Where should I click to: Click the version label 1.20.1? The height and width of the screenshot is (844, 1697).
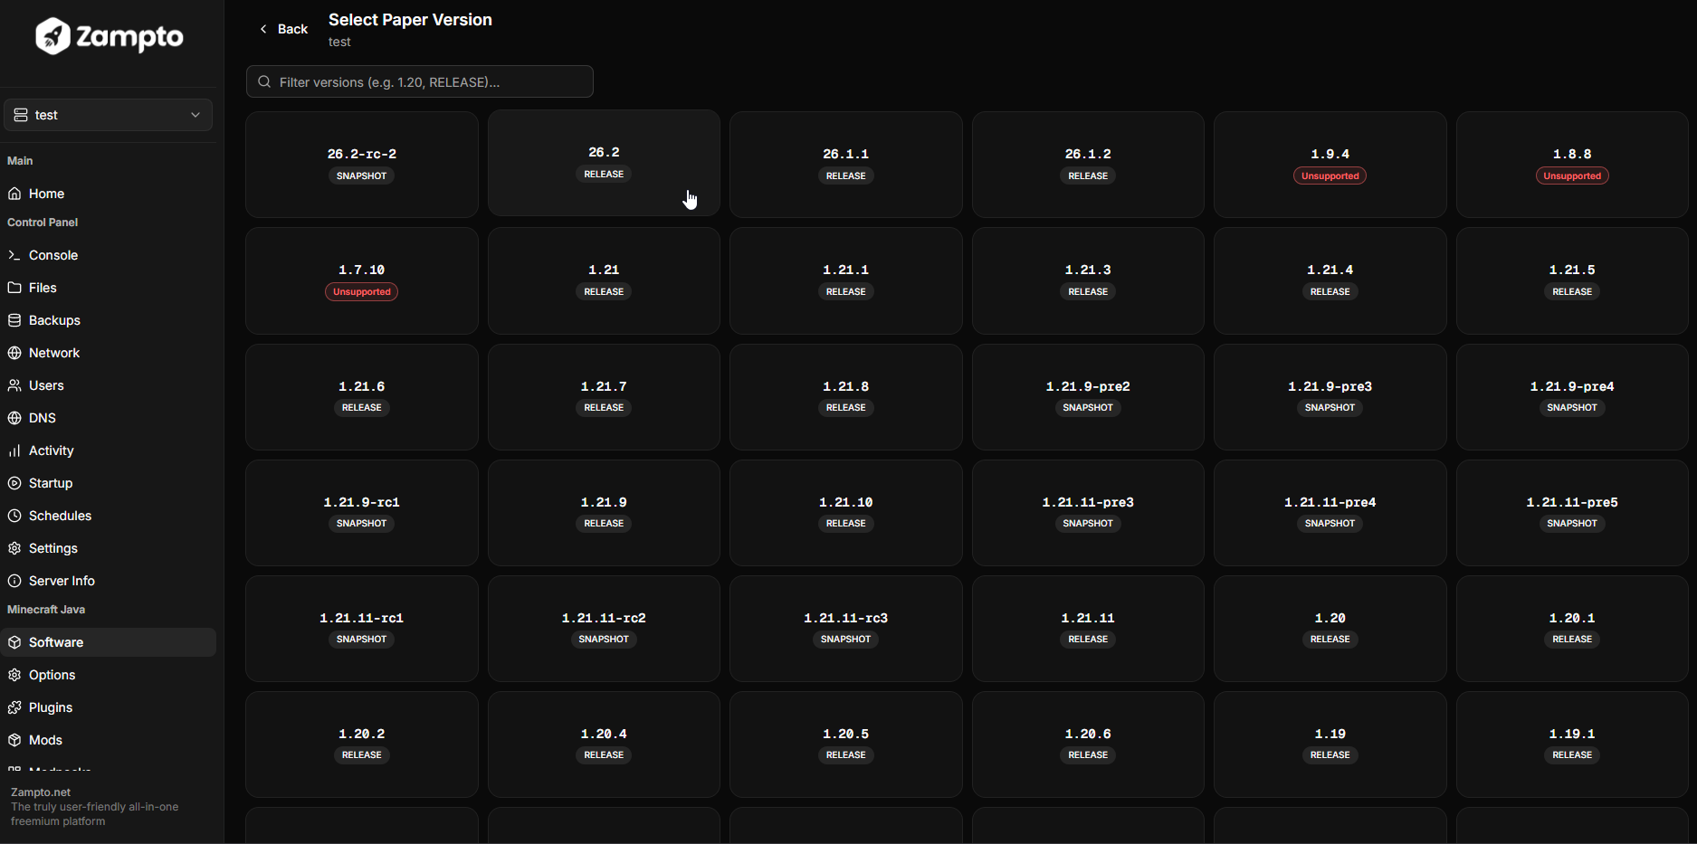[x=1572, y=618]
